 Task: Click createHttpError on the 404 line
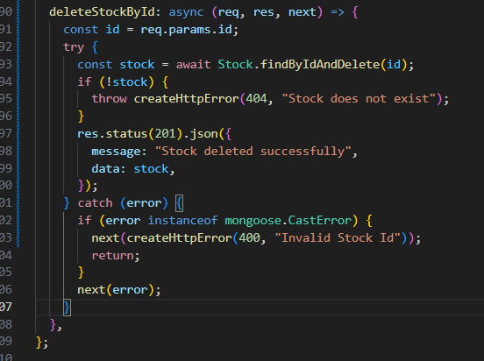[187, 99]
